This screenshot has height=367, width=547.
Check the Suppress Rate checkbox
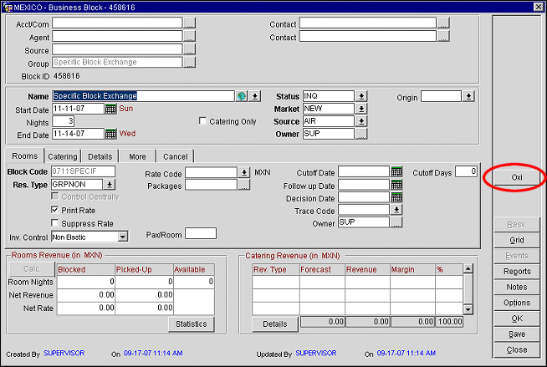(x=55, y=223)
